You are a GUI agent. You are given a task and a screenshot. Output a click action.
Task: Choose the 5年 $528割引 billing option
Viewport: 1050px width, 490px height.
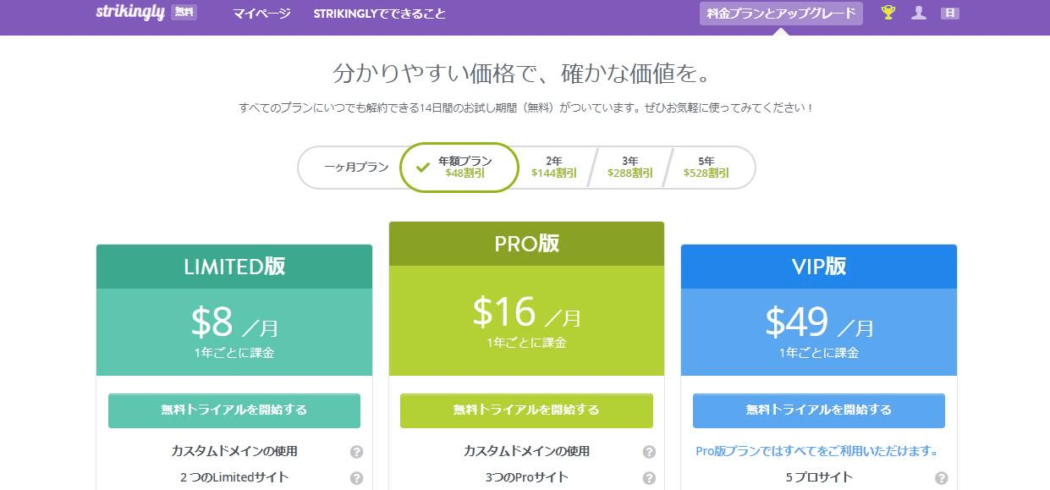point(706,167)
